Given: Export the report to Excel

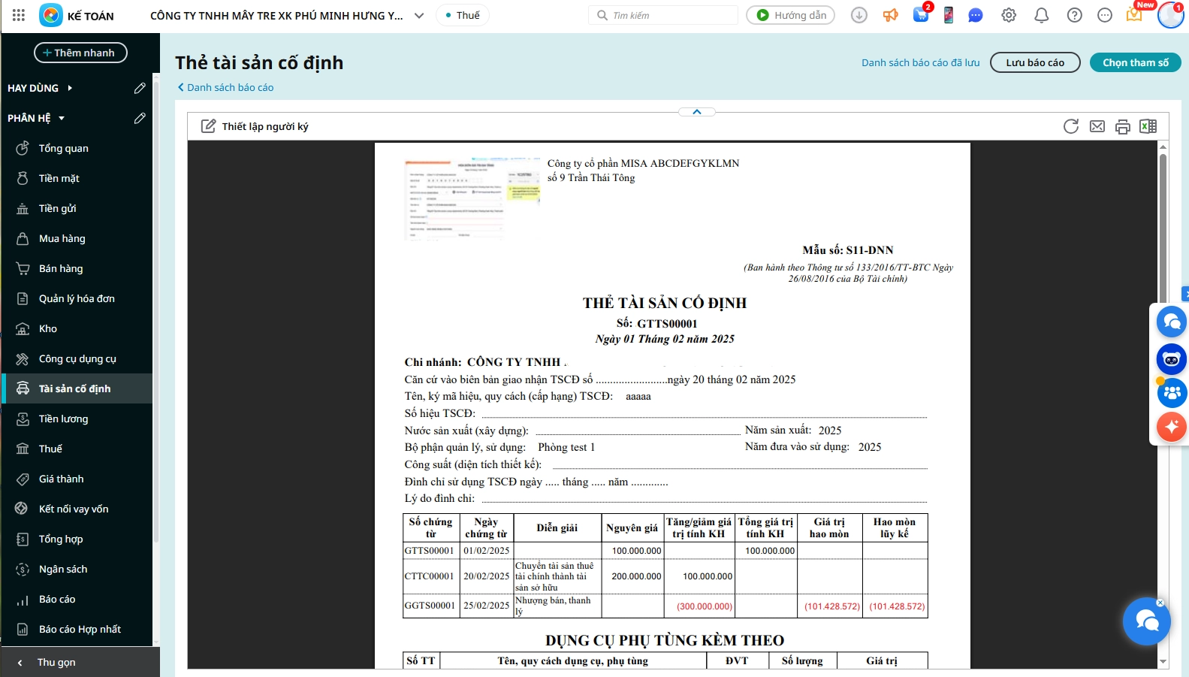Looking at the screenshot, I should [1148, 126].
